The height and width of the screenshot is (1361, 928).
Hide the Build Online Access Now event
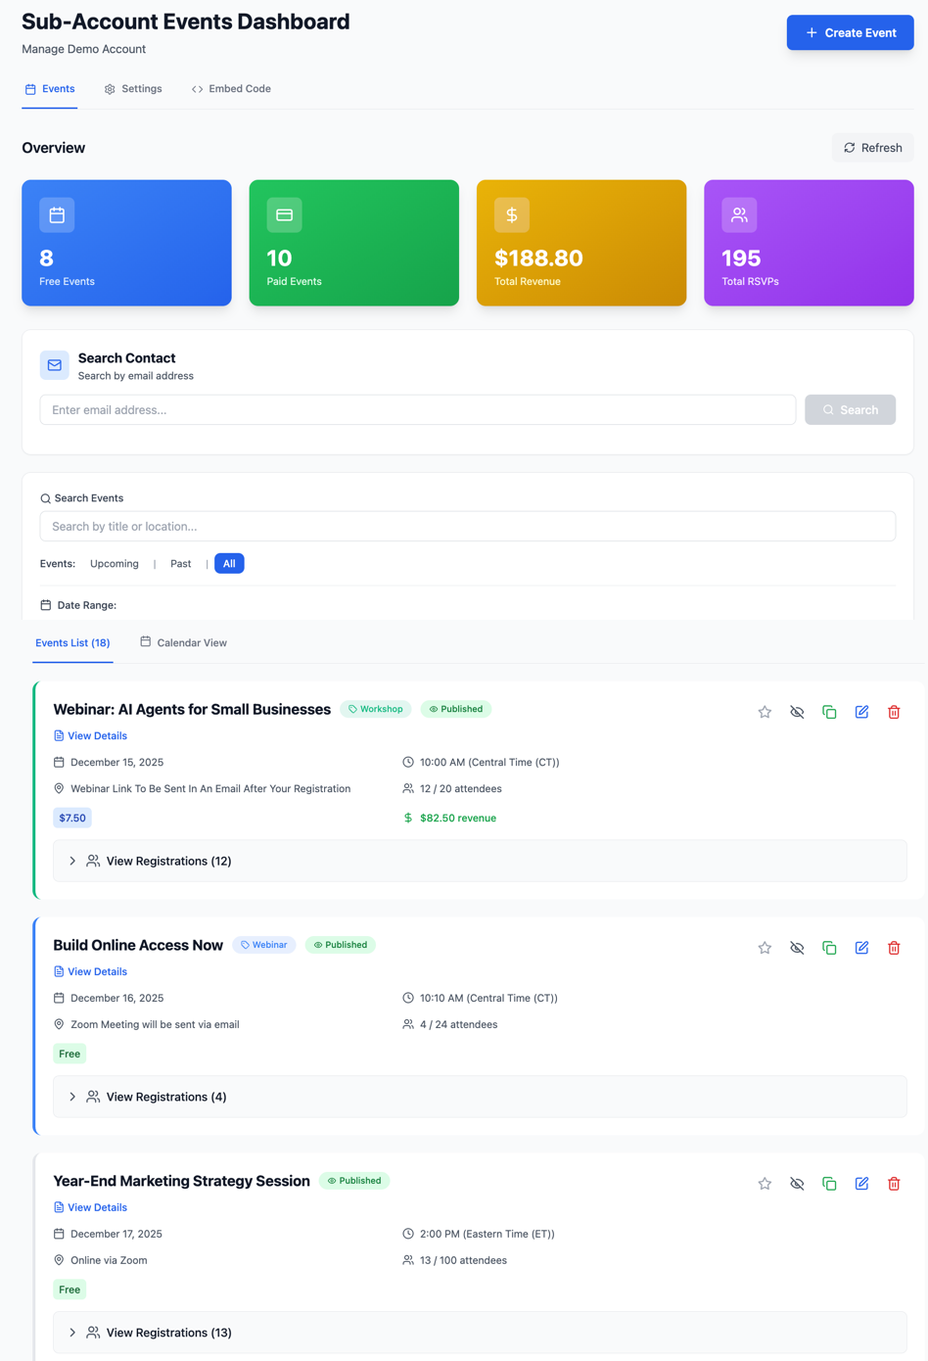(x=797, y=948)
